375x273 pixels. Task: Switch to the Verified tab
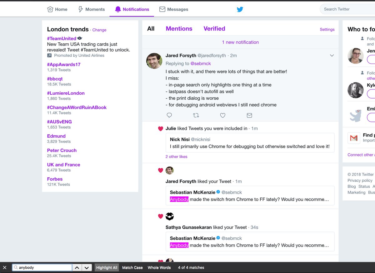214,29
